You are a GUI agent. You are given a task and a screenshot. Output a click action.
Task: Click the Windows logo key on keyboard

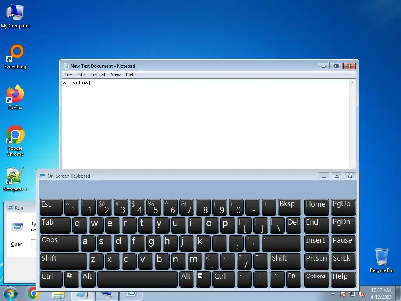tap(72, 279)
